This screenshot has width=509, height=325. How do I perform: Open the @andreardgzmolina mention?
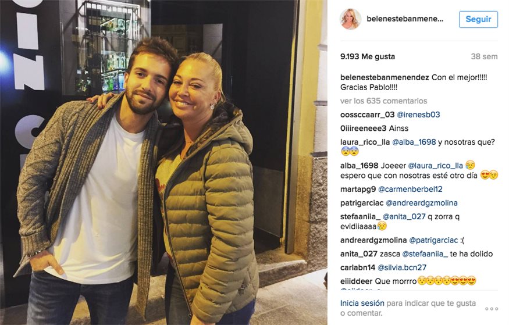[421, 203]
